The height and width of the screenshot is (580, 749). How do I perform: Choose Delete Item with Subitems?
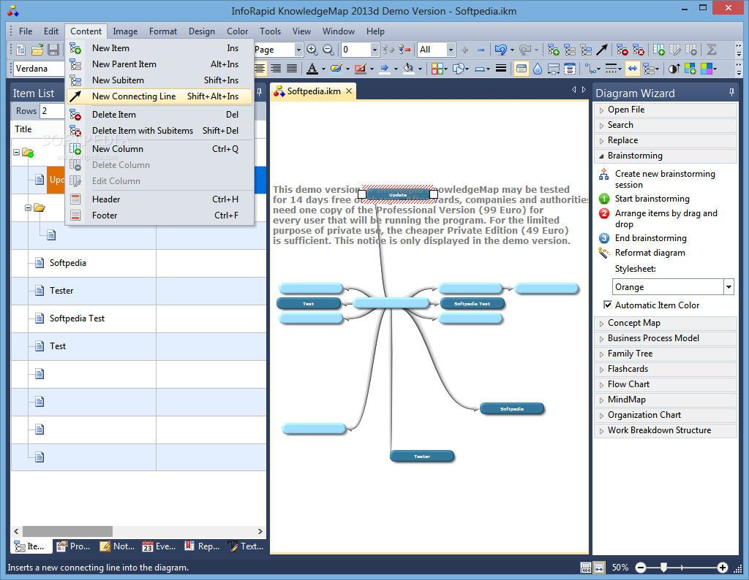pos(159,131)
